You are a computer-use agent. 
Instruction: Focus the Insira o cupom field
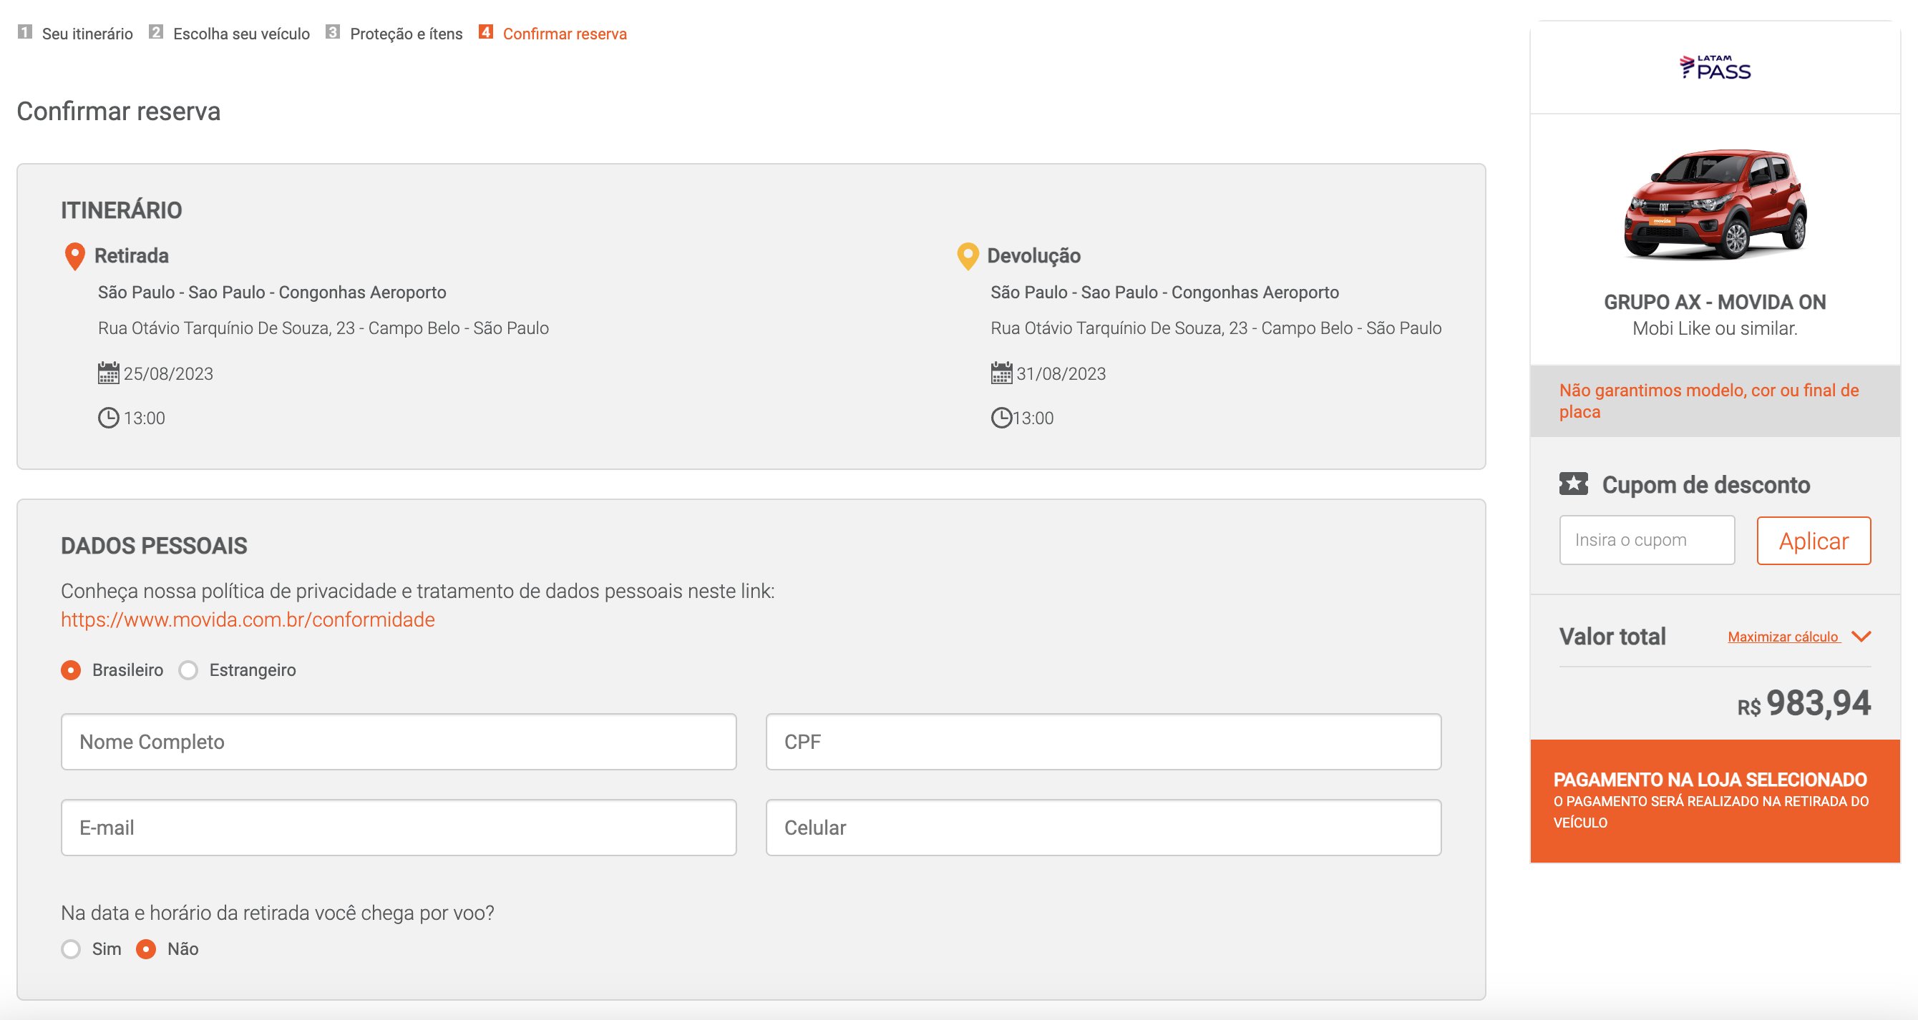click(x=1647, y=540)
